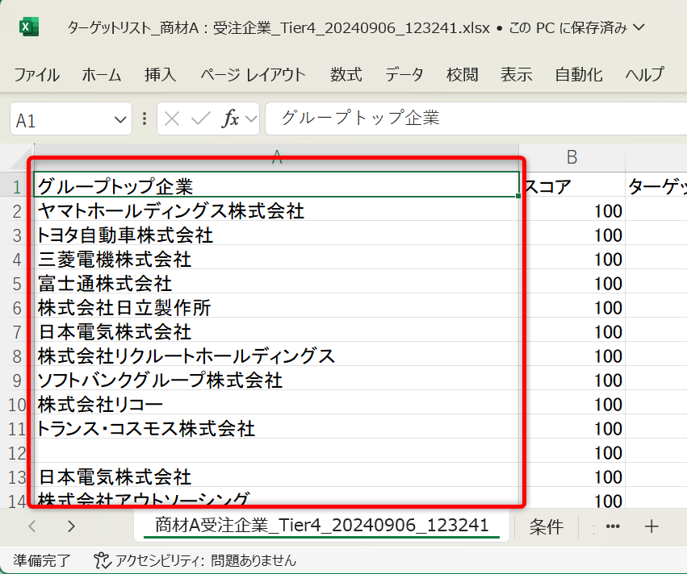Click the formula bar enter checkmark icon
Image resolution: width=687 pixels, height=574 pixels.
[200, 119]
